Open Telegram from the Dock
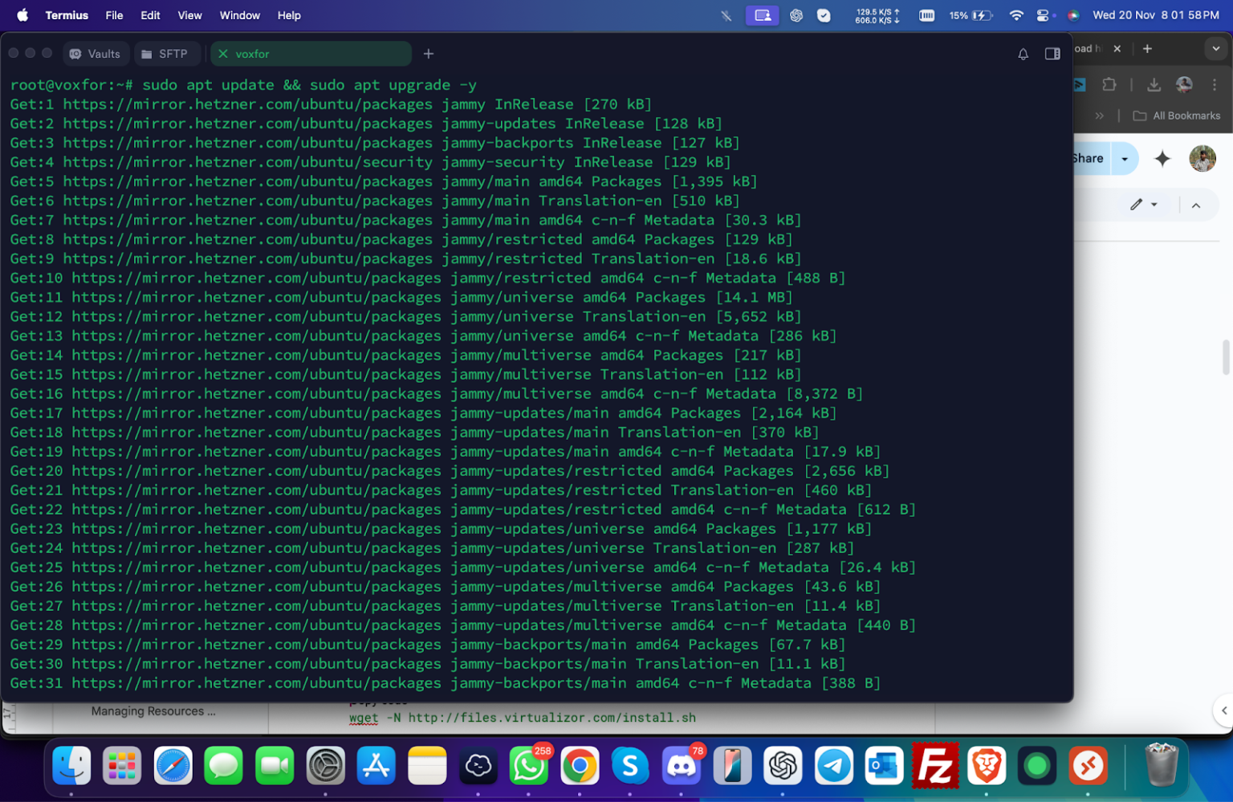Image resolution: width=1233 pixels, height=802 pixels. 834,766
